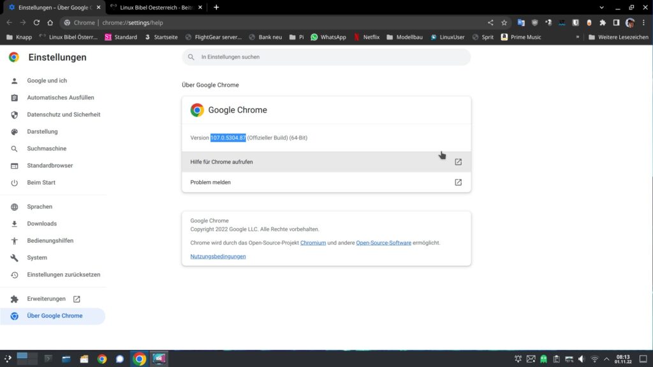Open the FlightGear server bookmark
653x367 pixels.
[x=213, y=37]
